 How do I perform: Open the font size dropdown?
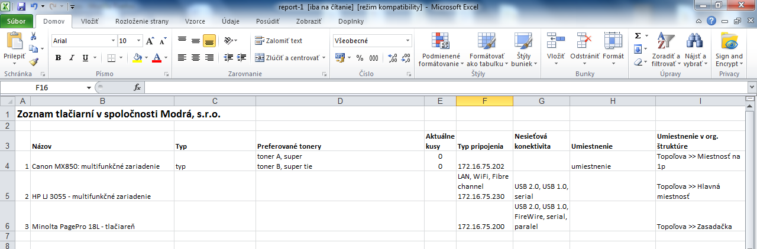coord(140,41)
